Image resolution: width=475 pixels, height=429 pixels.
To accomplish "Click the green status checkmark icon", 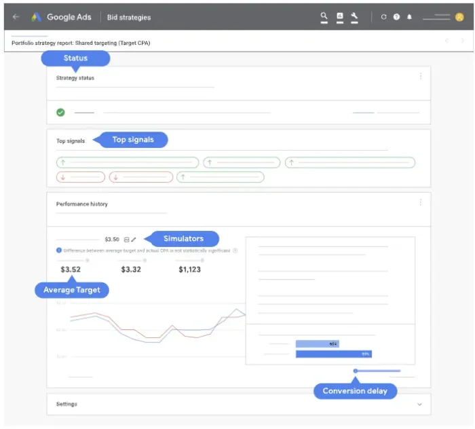I will coord(60,113).
